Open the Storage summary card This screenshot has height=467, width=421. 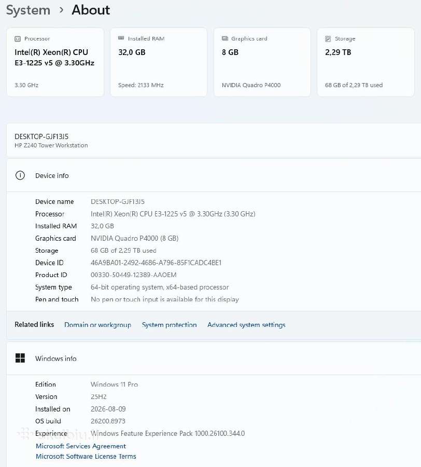pos(366,62)
